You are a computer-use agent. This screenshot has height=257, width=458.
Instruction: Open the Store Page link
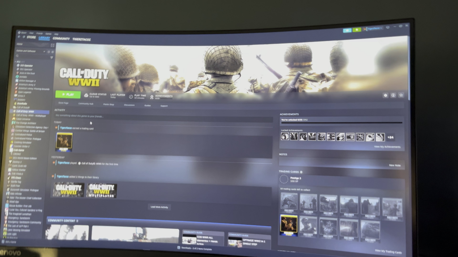tap(64, 103)
